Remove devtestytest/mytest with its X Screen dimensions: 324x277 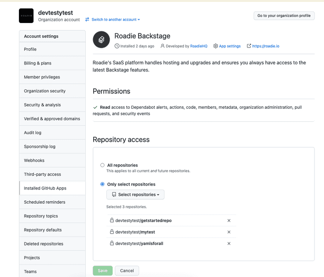(229, 232)
